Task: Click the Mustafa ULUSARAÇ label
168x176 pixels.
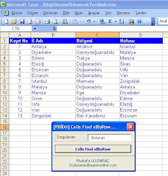Action: [x=93, y=161]
